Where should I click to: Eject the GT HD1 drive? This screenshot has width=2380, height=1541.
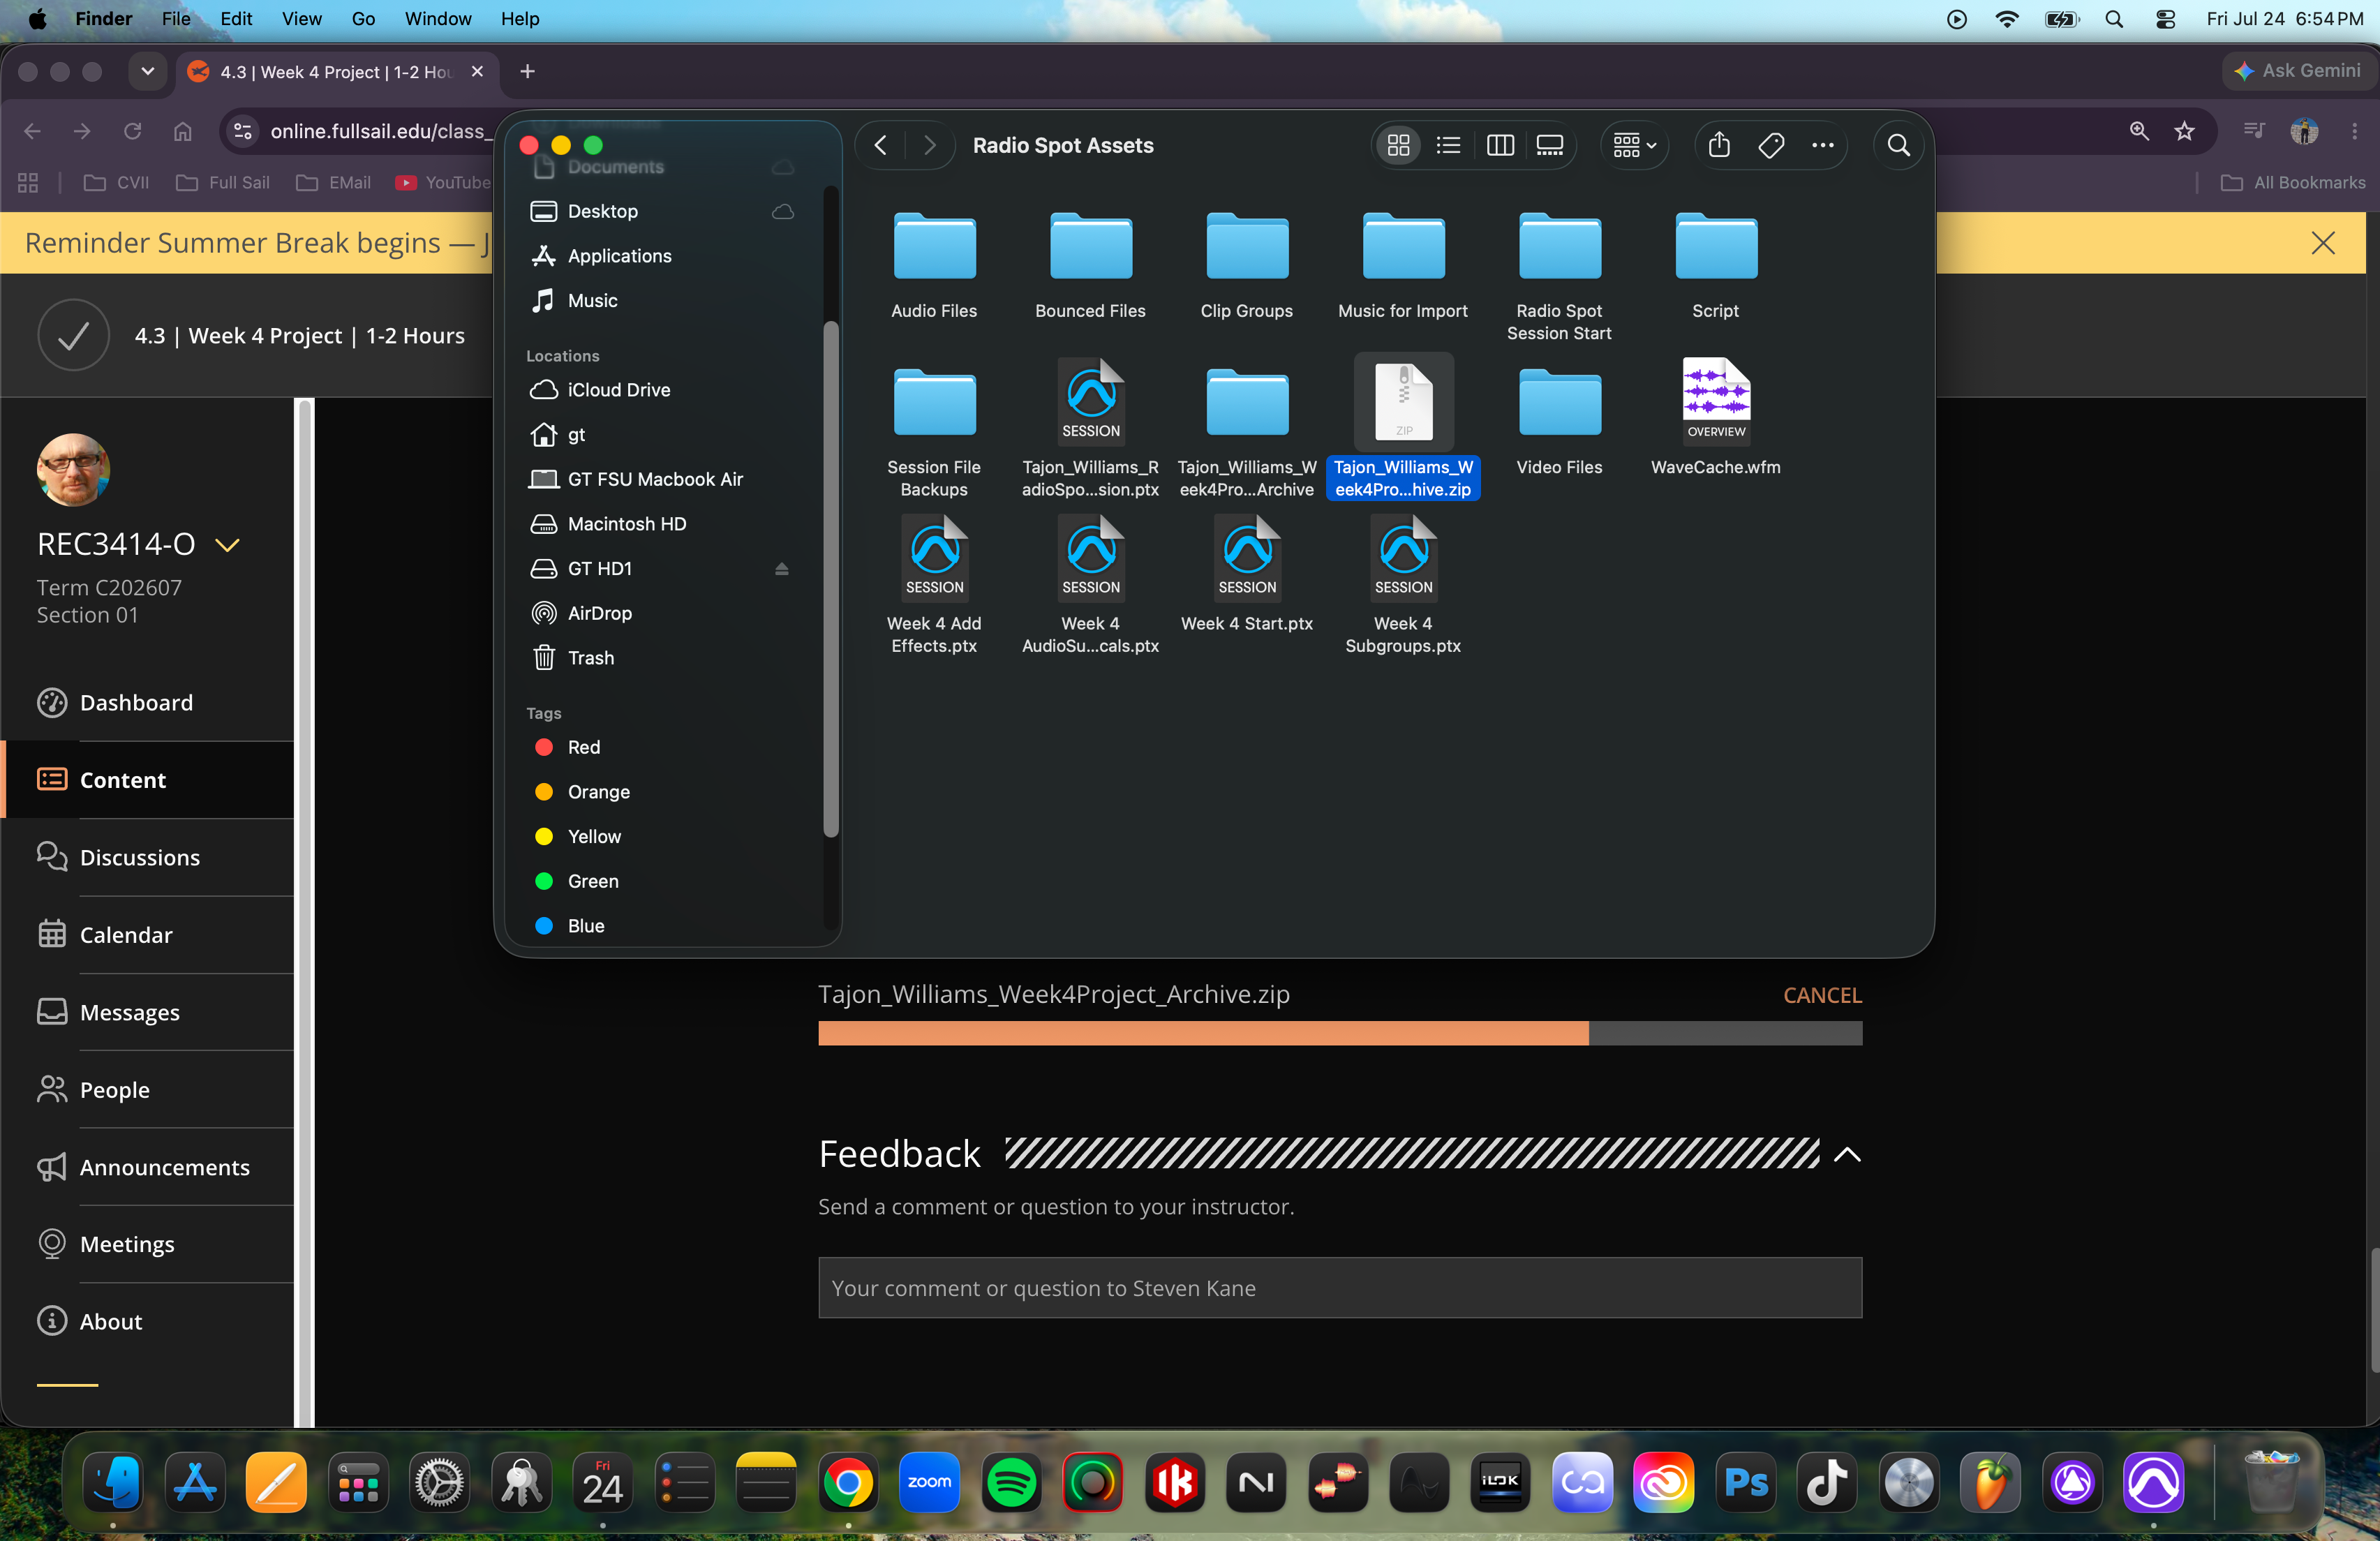[781, 569]
